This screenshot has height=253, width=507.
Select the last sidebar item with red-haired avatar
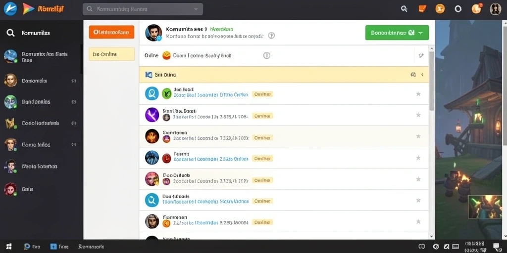coord(42,189)
